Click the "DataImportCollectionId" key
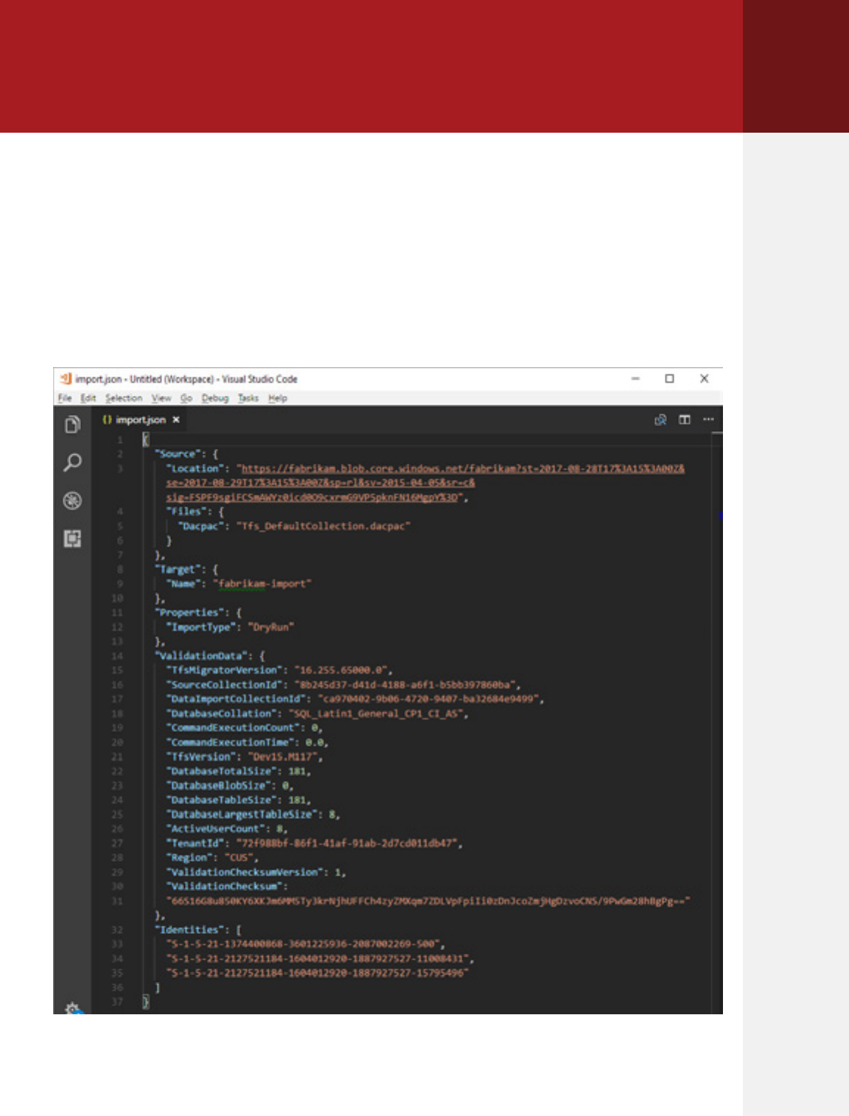849x1116 pixels. point(236,699)
